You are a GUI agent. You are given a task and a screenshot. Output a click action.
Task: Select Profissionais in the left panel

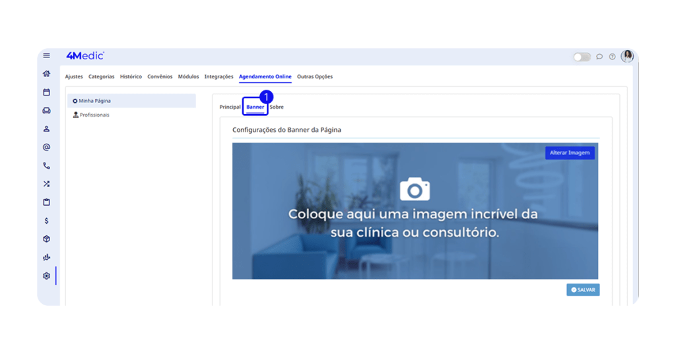point(94,115)
